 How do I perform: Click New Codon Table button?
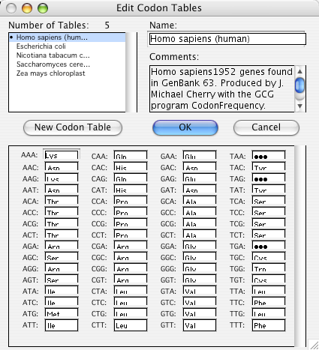pyautogui.click(x=73, y=127)
